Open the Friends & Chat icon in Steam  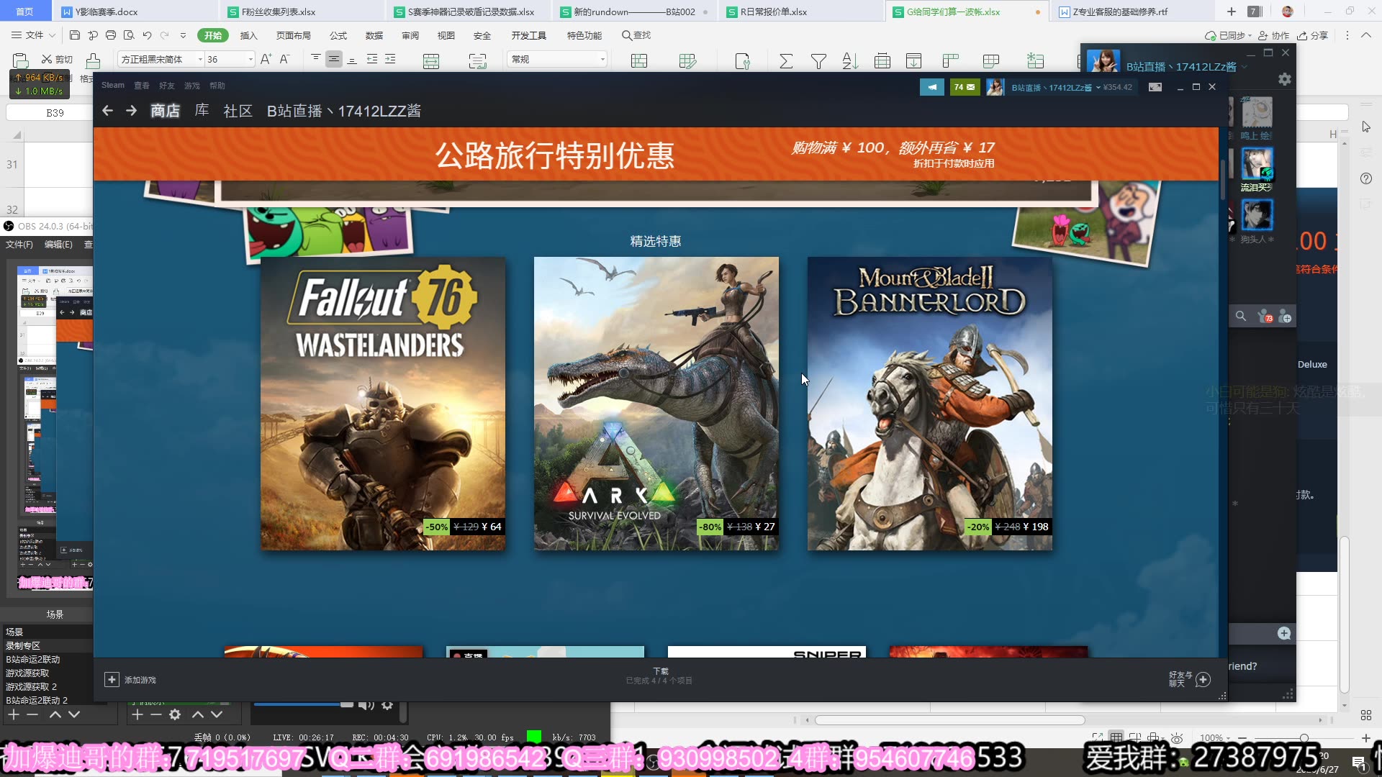coord(1203,680)
